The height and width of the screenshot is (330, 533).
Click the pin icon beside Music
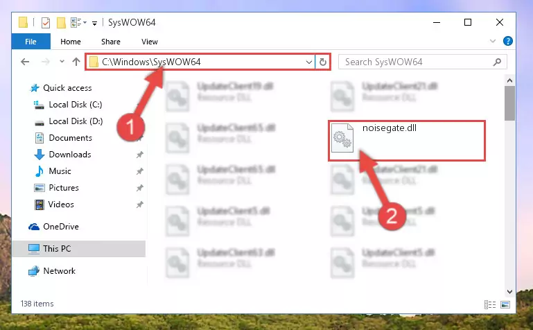click(x=139, y=171)
